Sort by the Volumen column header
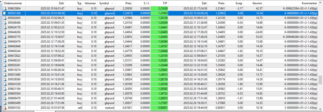Image resolution: width=323 pixels, height=112 pixels. pos(90,3)
